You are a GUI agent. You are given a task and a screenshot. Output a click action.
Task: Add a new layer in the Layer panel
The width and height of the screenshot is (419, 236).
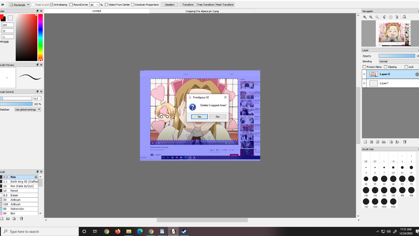pyautogui.click(x=365, y=142)
